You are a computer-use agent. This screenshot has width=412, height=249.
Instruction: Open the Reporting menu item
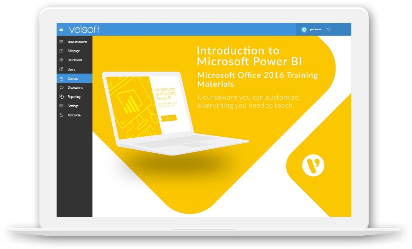(x=74, y=96)
